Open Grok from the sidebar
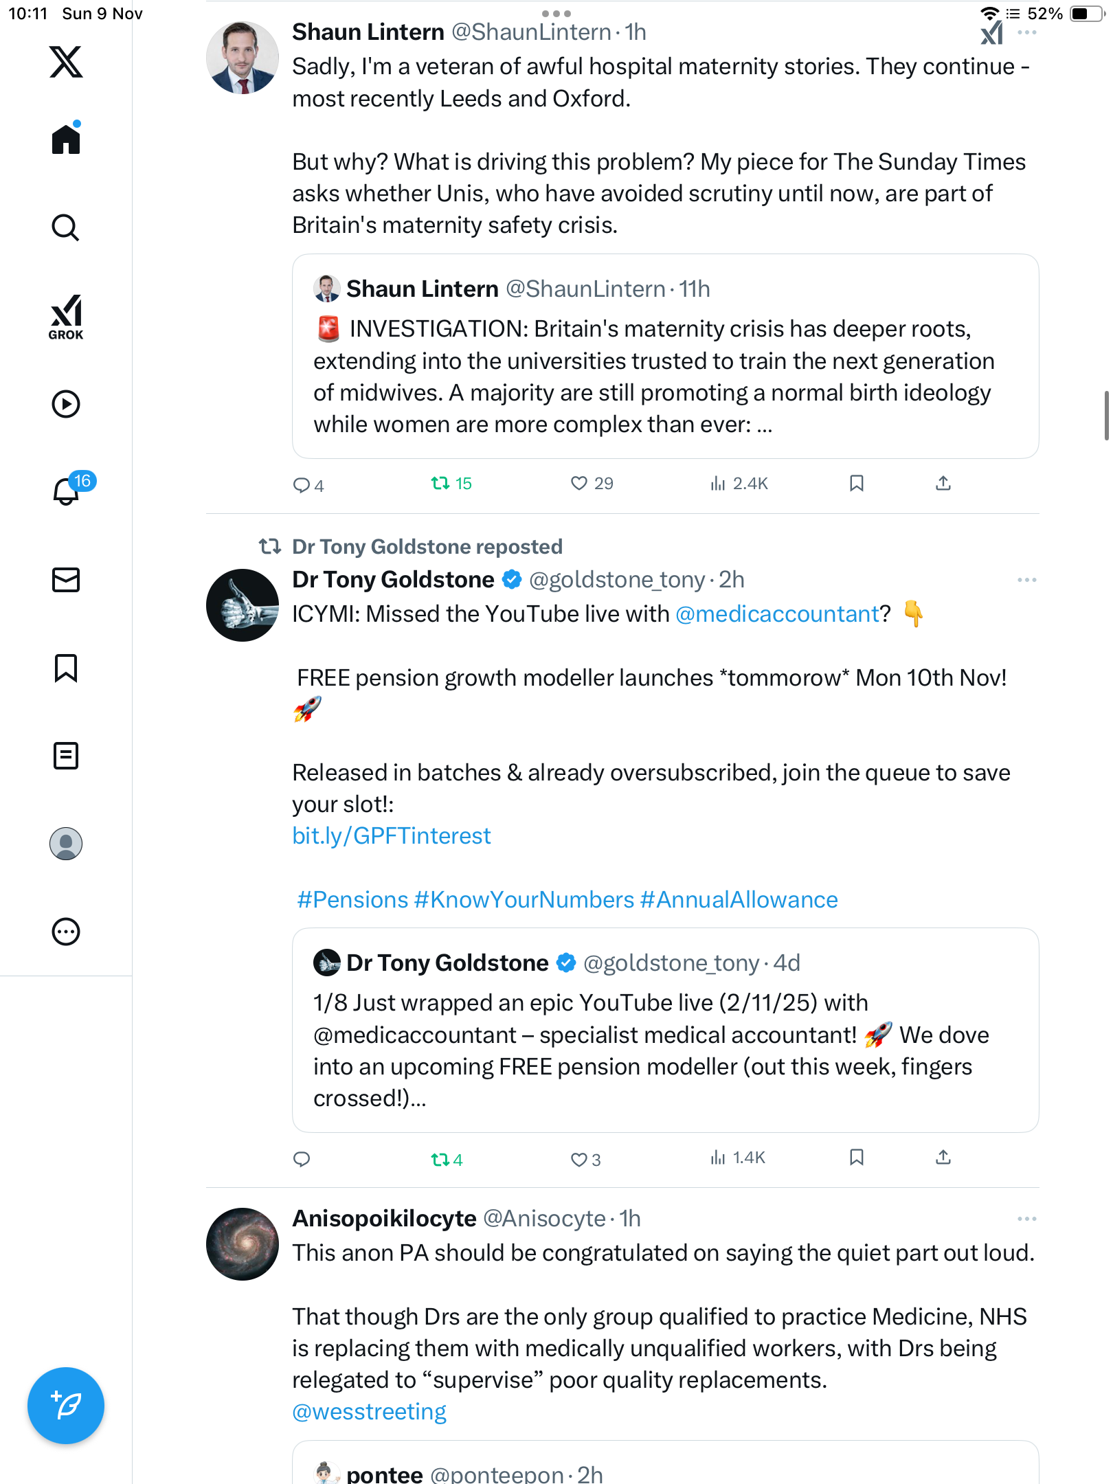The width and height of the screenshot is (1113, 1484). 66,317
